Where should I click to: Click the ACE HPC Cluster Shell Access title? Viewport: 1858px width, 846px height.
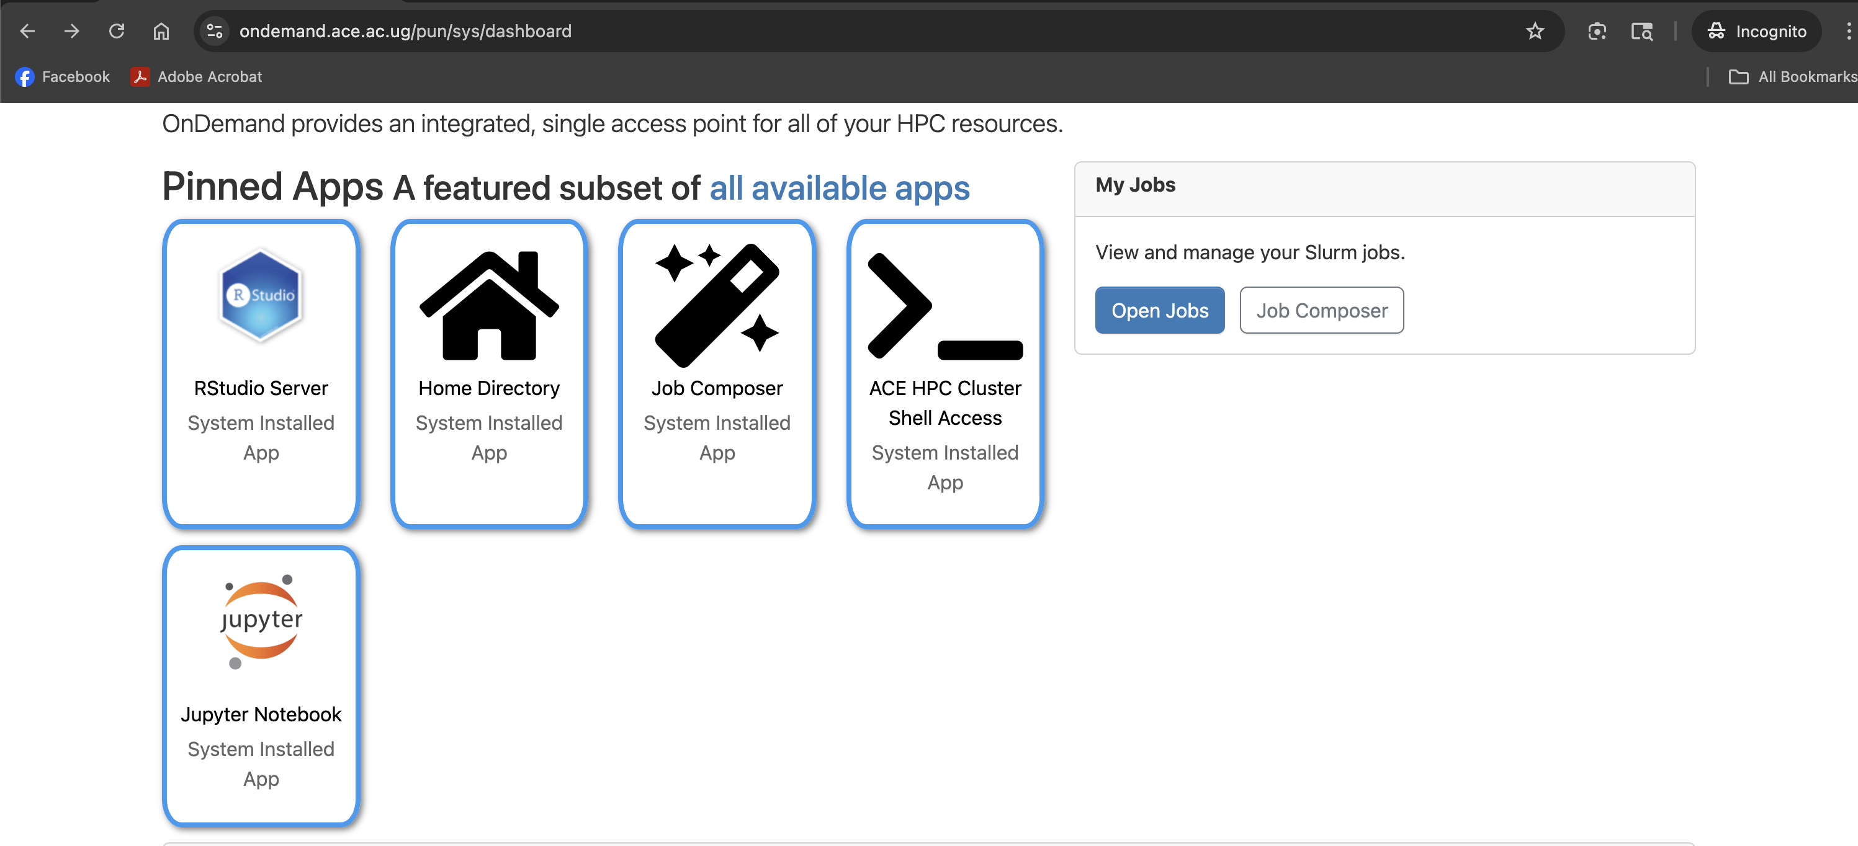[945, 403]
